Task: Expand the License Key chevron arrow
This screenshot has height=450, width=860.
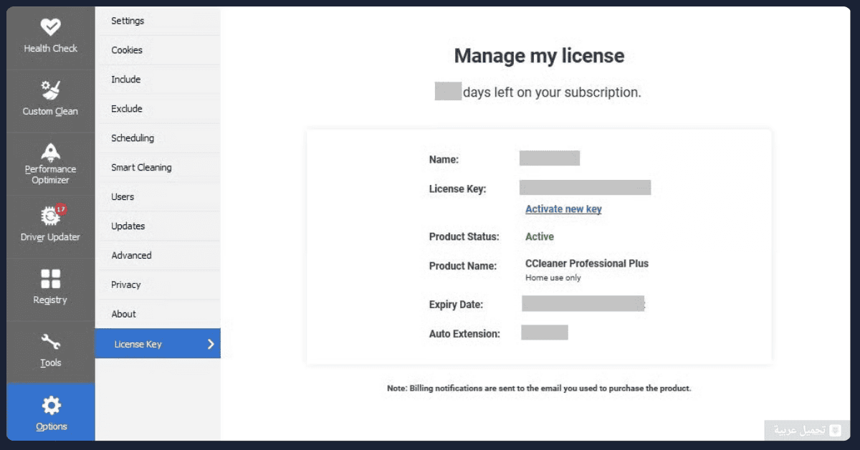Action: point(211,344)
